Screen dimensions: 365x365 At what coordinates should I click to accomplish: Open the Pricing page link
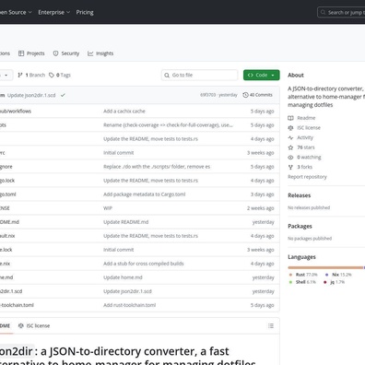(x=85, y=12)
